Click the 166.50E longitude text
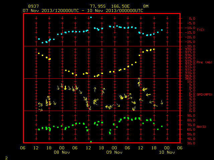The height and width of the screenshot is (160, 214). click(x=120, y=6)
